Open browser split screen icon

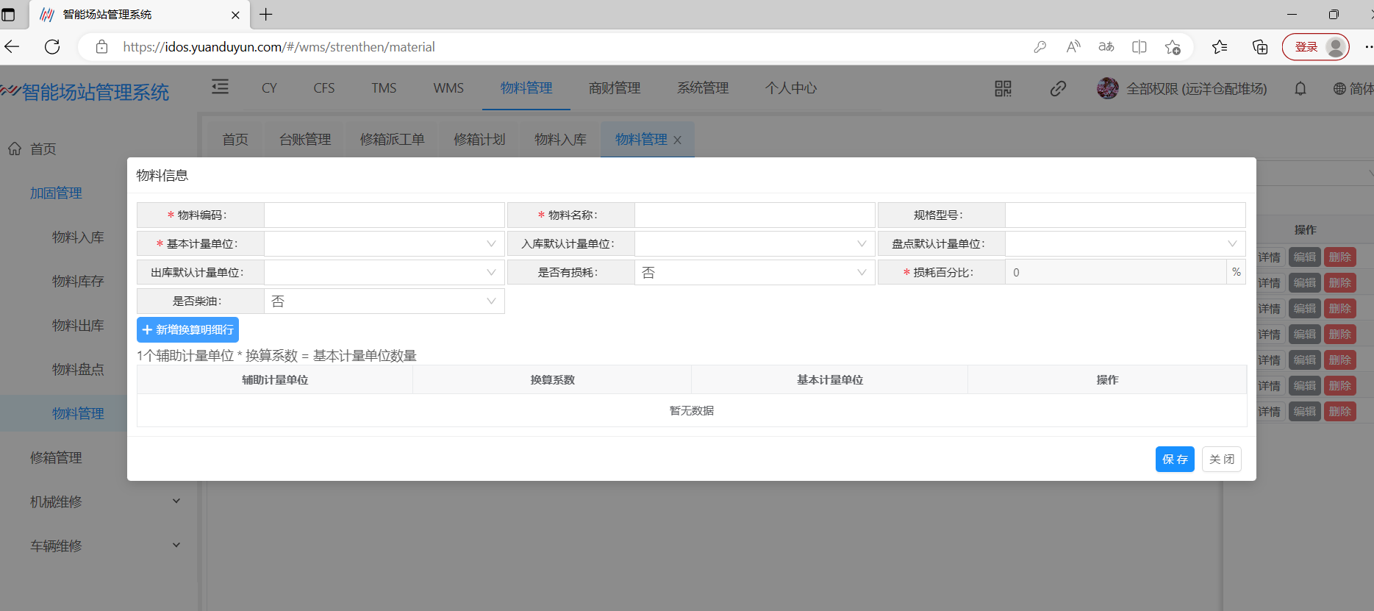click(1139, 47)
